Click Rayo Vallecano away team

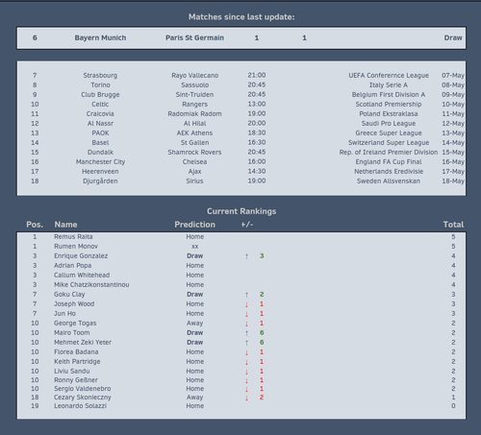(194, 76)
